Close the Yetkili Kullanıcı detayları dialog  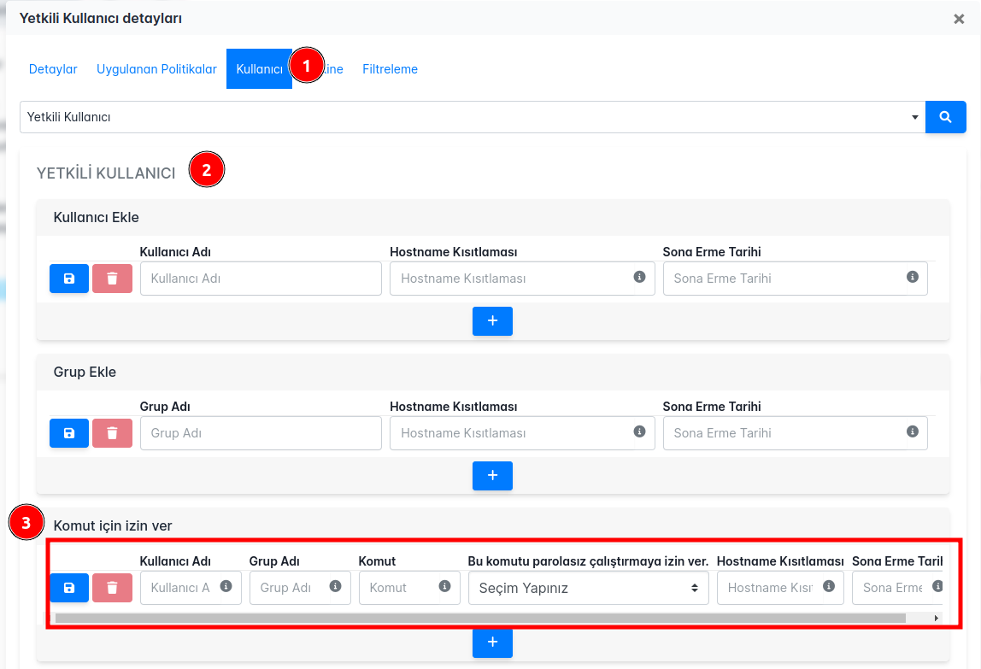click(x=959, y=19)
